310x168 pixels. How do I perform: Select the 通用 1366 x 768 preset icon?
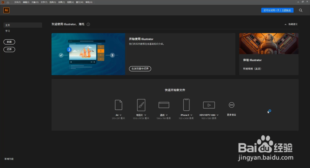(x=164, y=105)
